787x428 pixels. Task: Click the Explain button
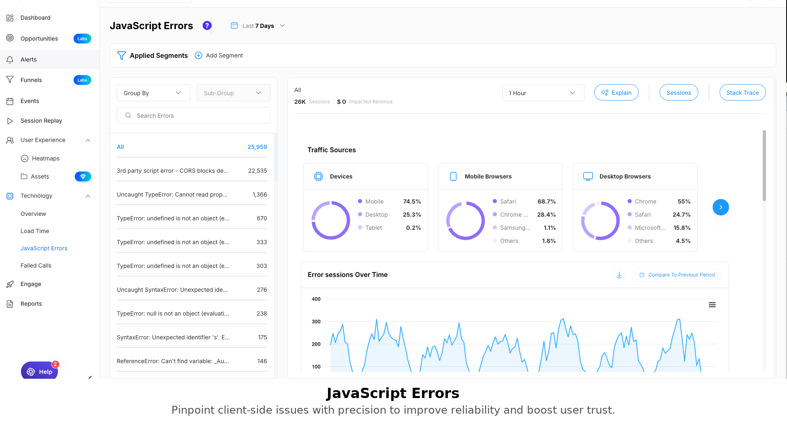tap(616, 93)
